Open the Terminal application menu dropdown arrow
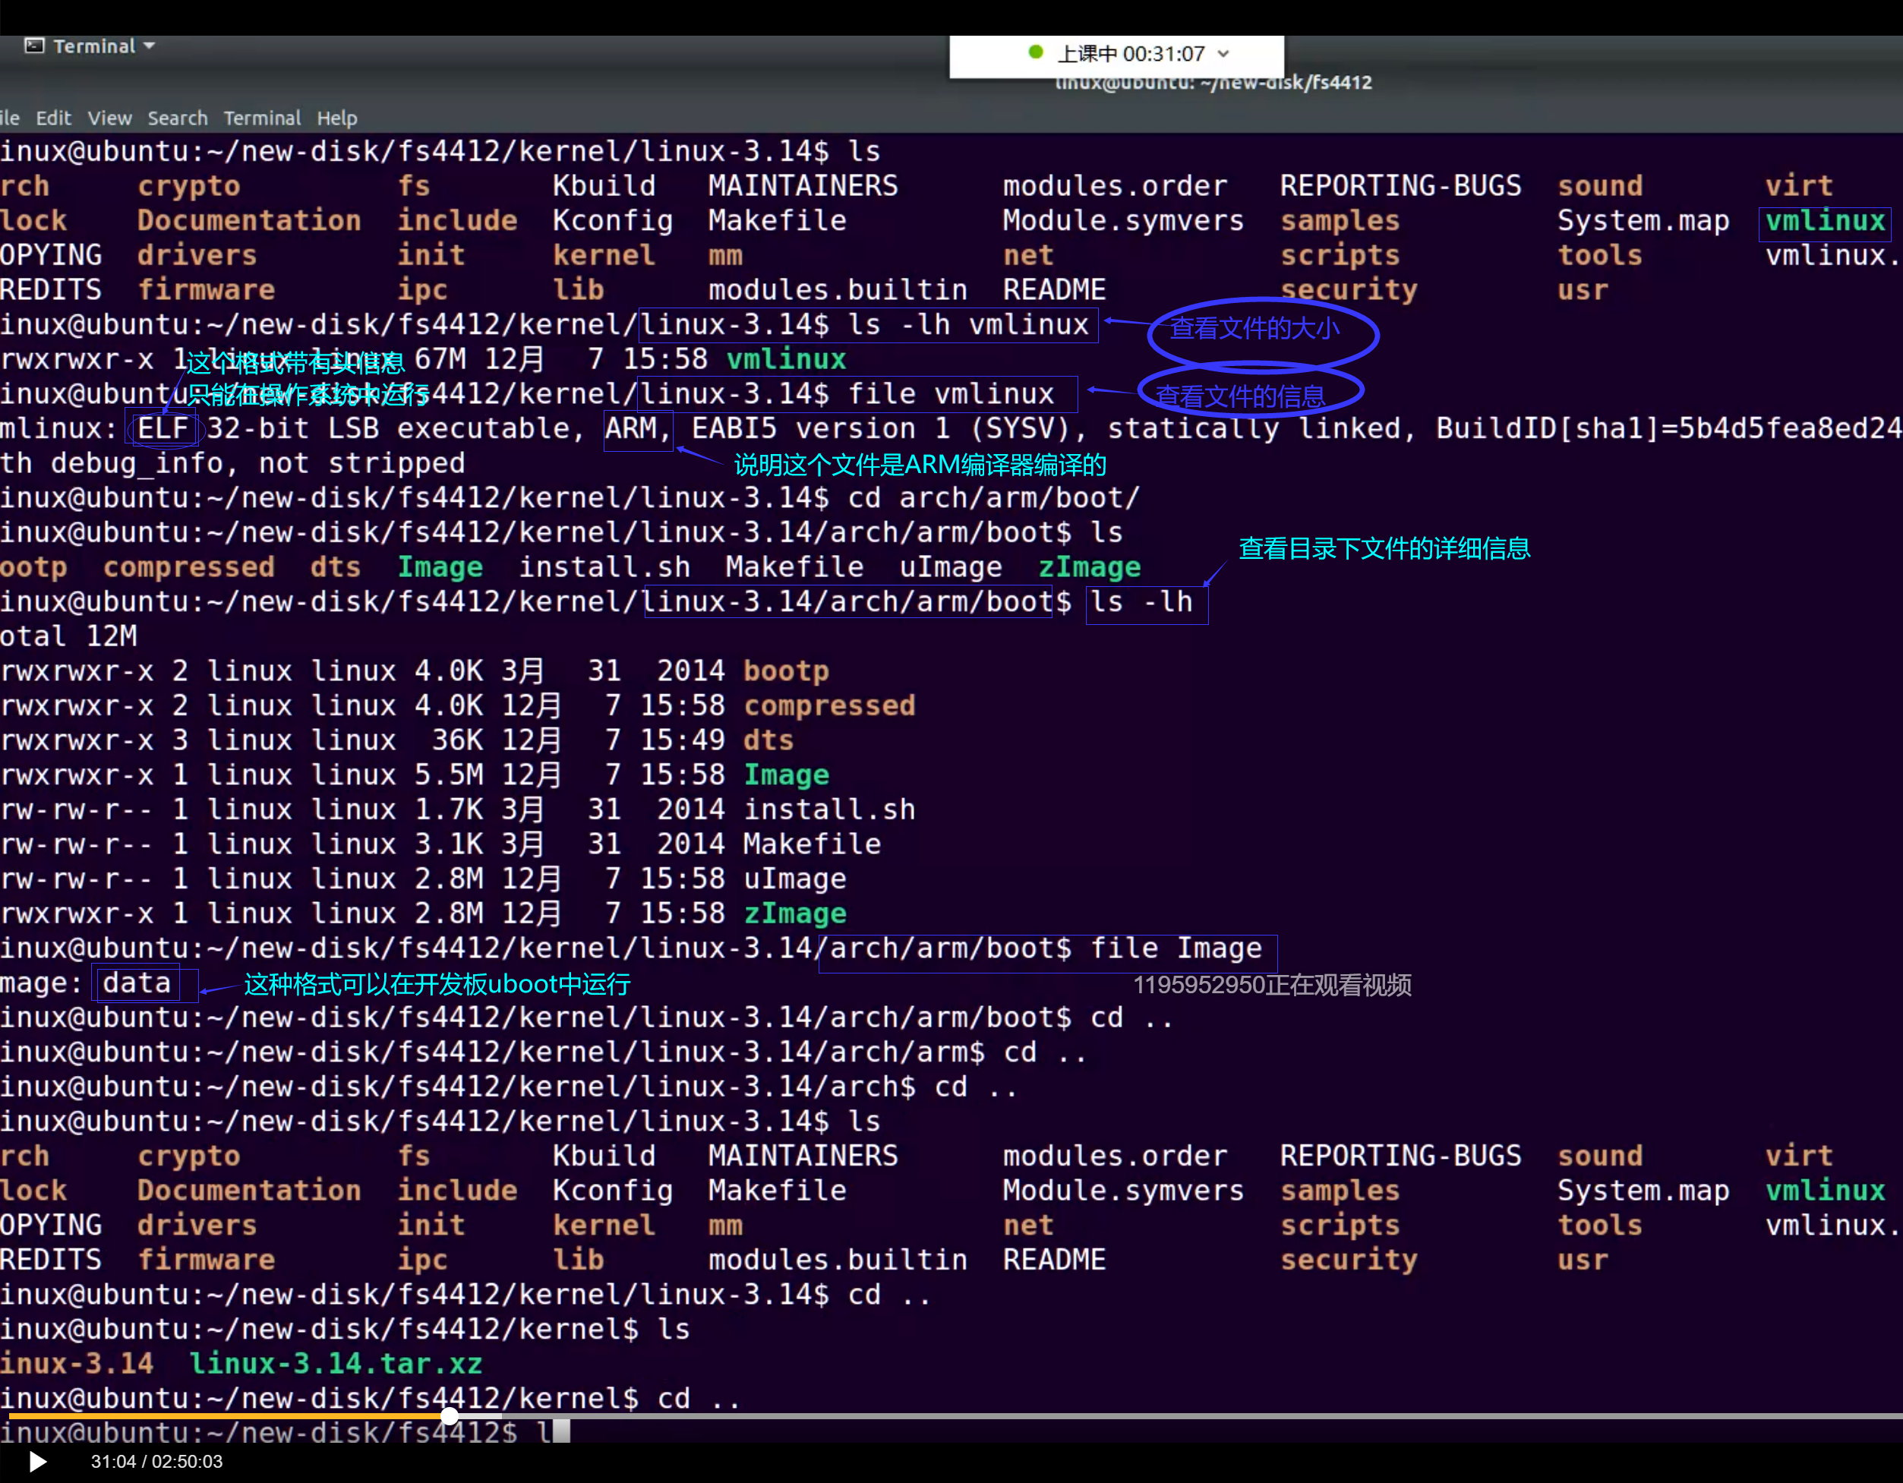1903x1483 pixels. pos(150,46)
